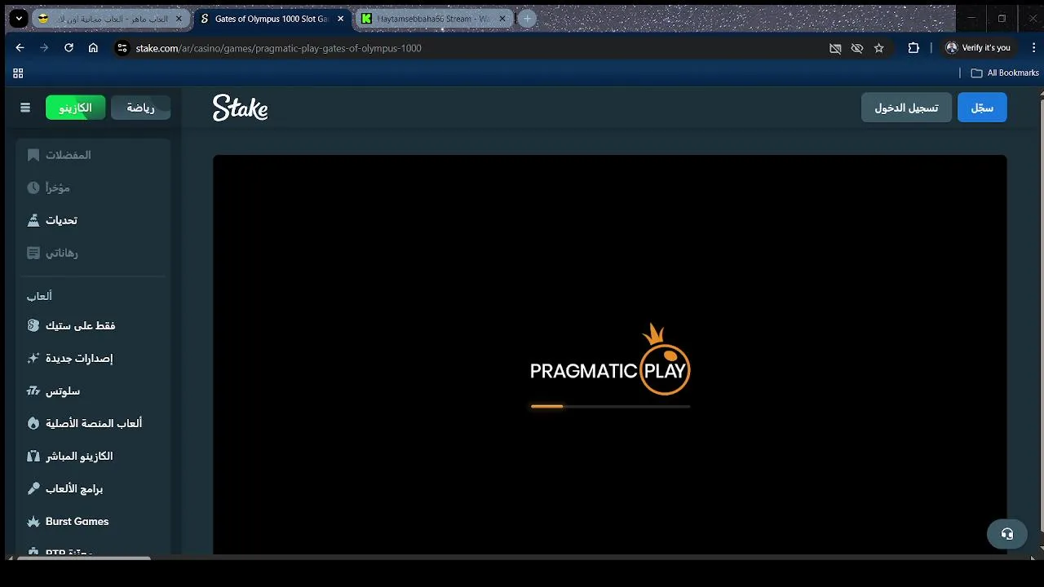
Task: Click the clock icon beside مؤخراً
Action: click(33, 188)
